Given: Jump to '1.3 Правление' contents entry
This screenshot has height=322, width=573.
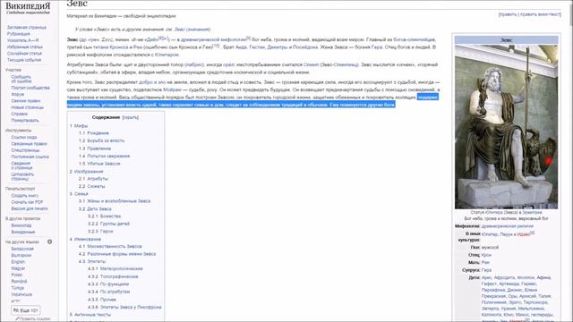Looking at the screenshot, I should pos(95,148).
